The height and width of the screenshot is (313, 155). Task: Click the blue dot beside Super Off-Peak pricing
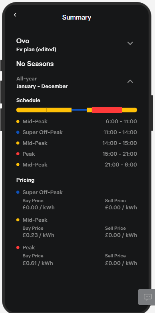coord(18,192)
